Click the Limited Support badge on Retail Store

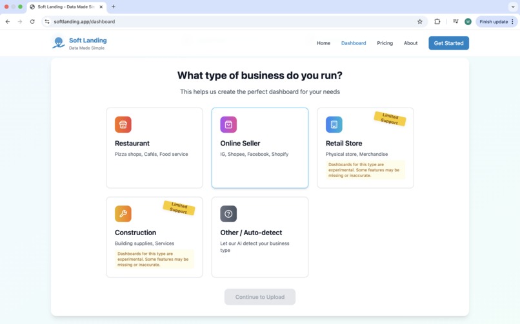click(x=390, y=119)
